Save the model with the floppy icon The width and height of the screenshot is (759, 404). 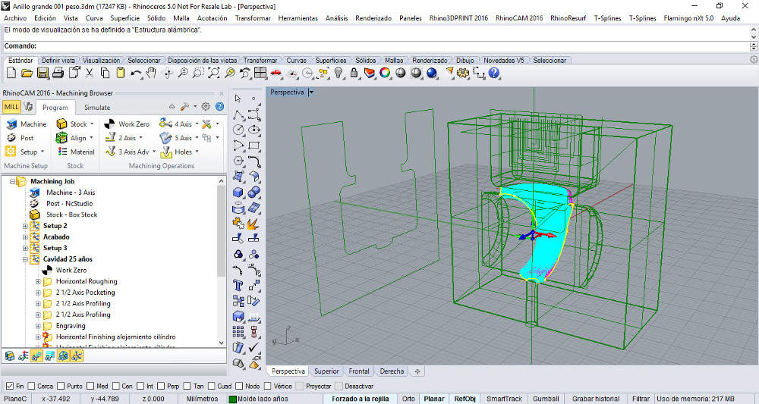click(x=43, y=73)
